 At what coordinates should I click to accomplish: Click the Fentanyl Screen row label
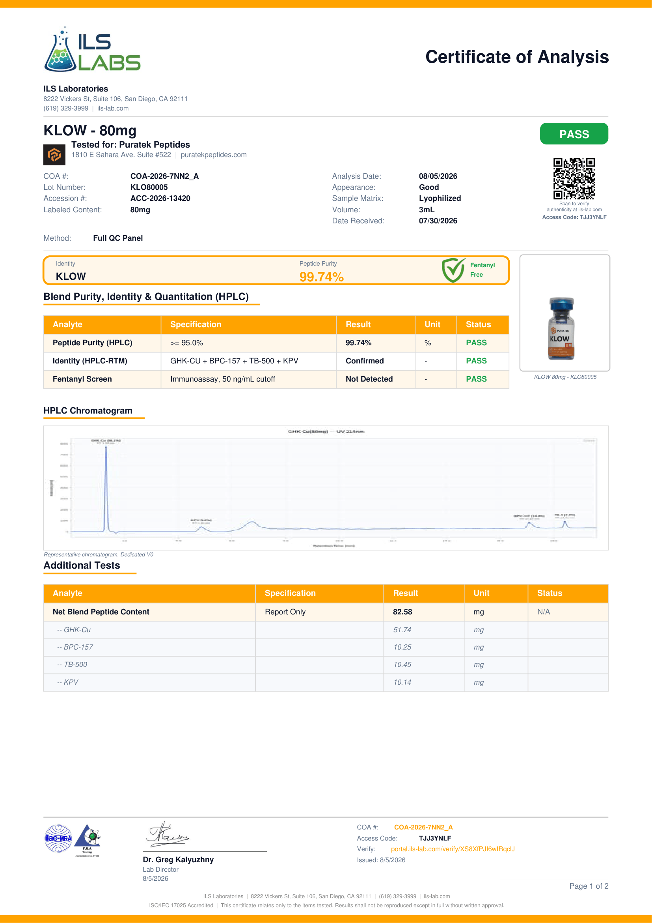82,379
